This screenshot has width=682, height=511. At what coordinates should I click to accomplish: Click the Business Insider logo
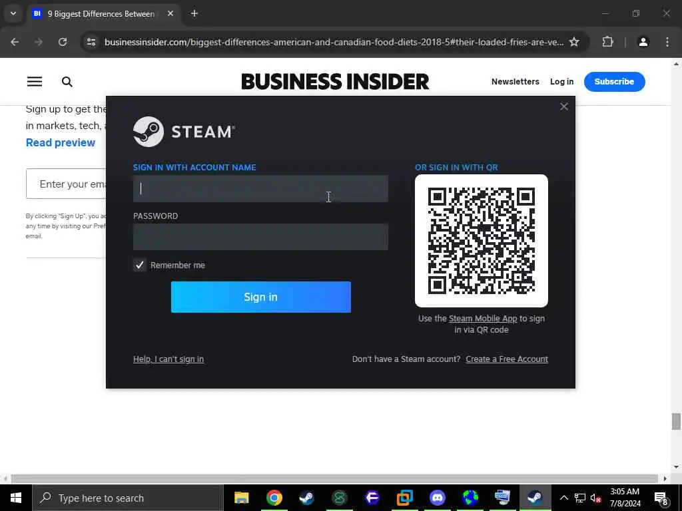335,82
